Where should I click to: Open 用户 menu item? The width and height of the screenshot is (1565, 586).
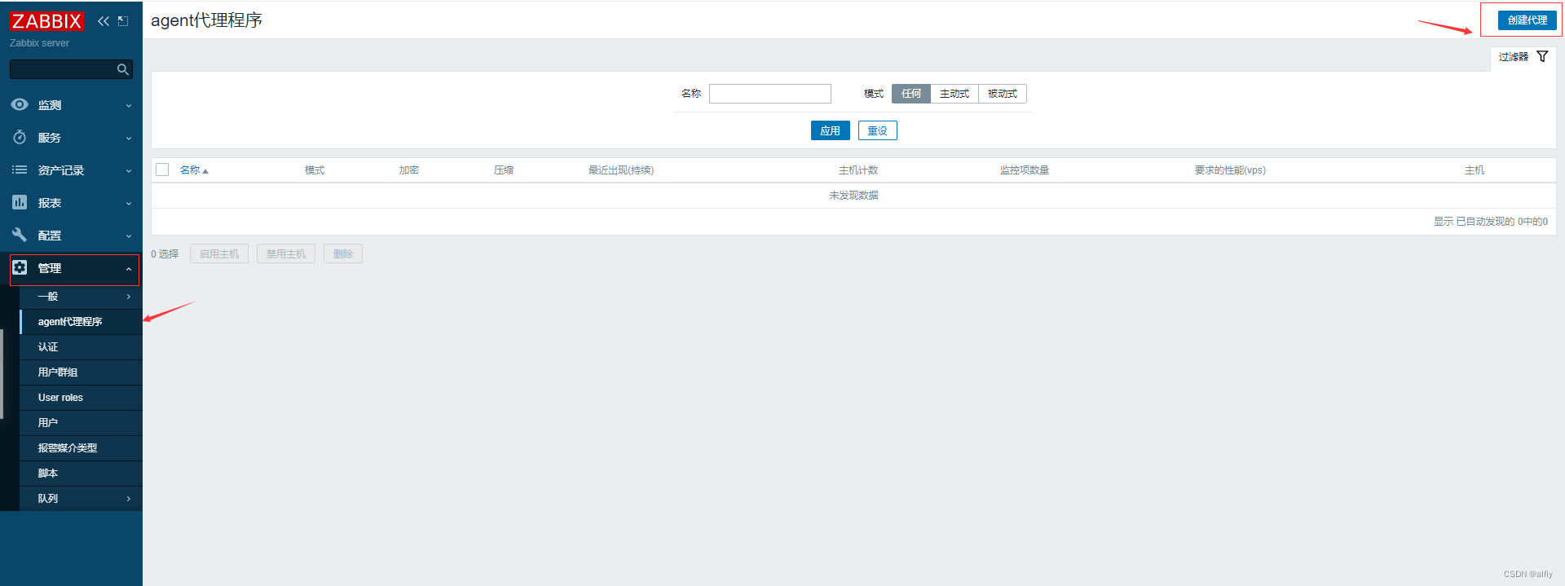(82, 423)
